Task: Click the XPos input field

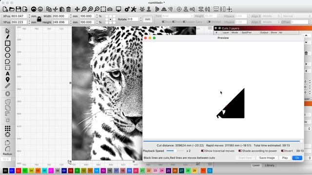Action: click(19, 16)
